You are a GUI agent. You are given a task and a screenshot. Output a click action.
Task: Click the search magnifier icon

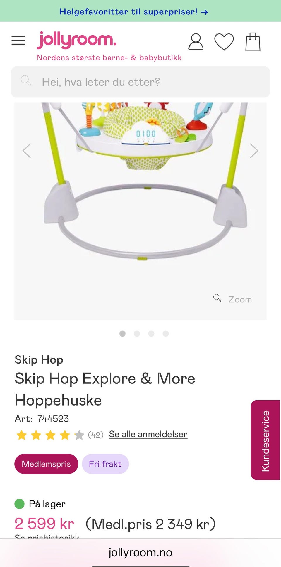[x=26, y=80]
